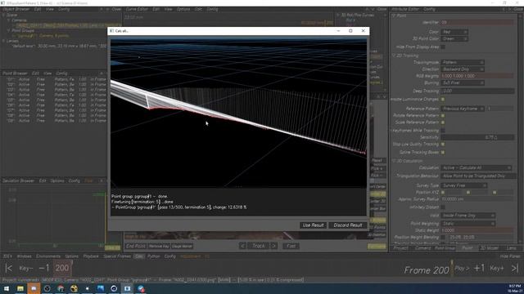Open the Calc menu in main menu bar
524x294 pixels.
(x=138, y=256)
